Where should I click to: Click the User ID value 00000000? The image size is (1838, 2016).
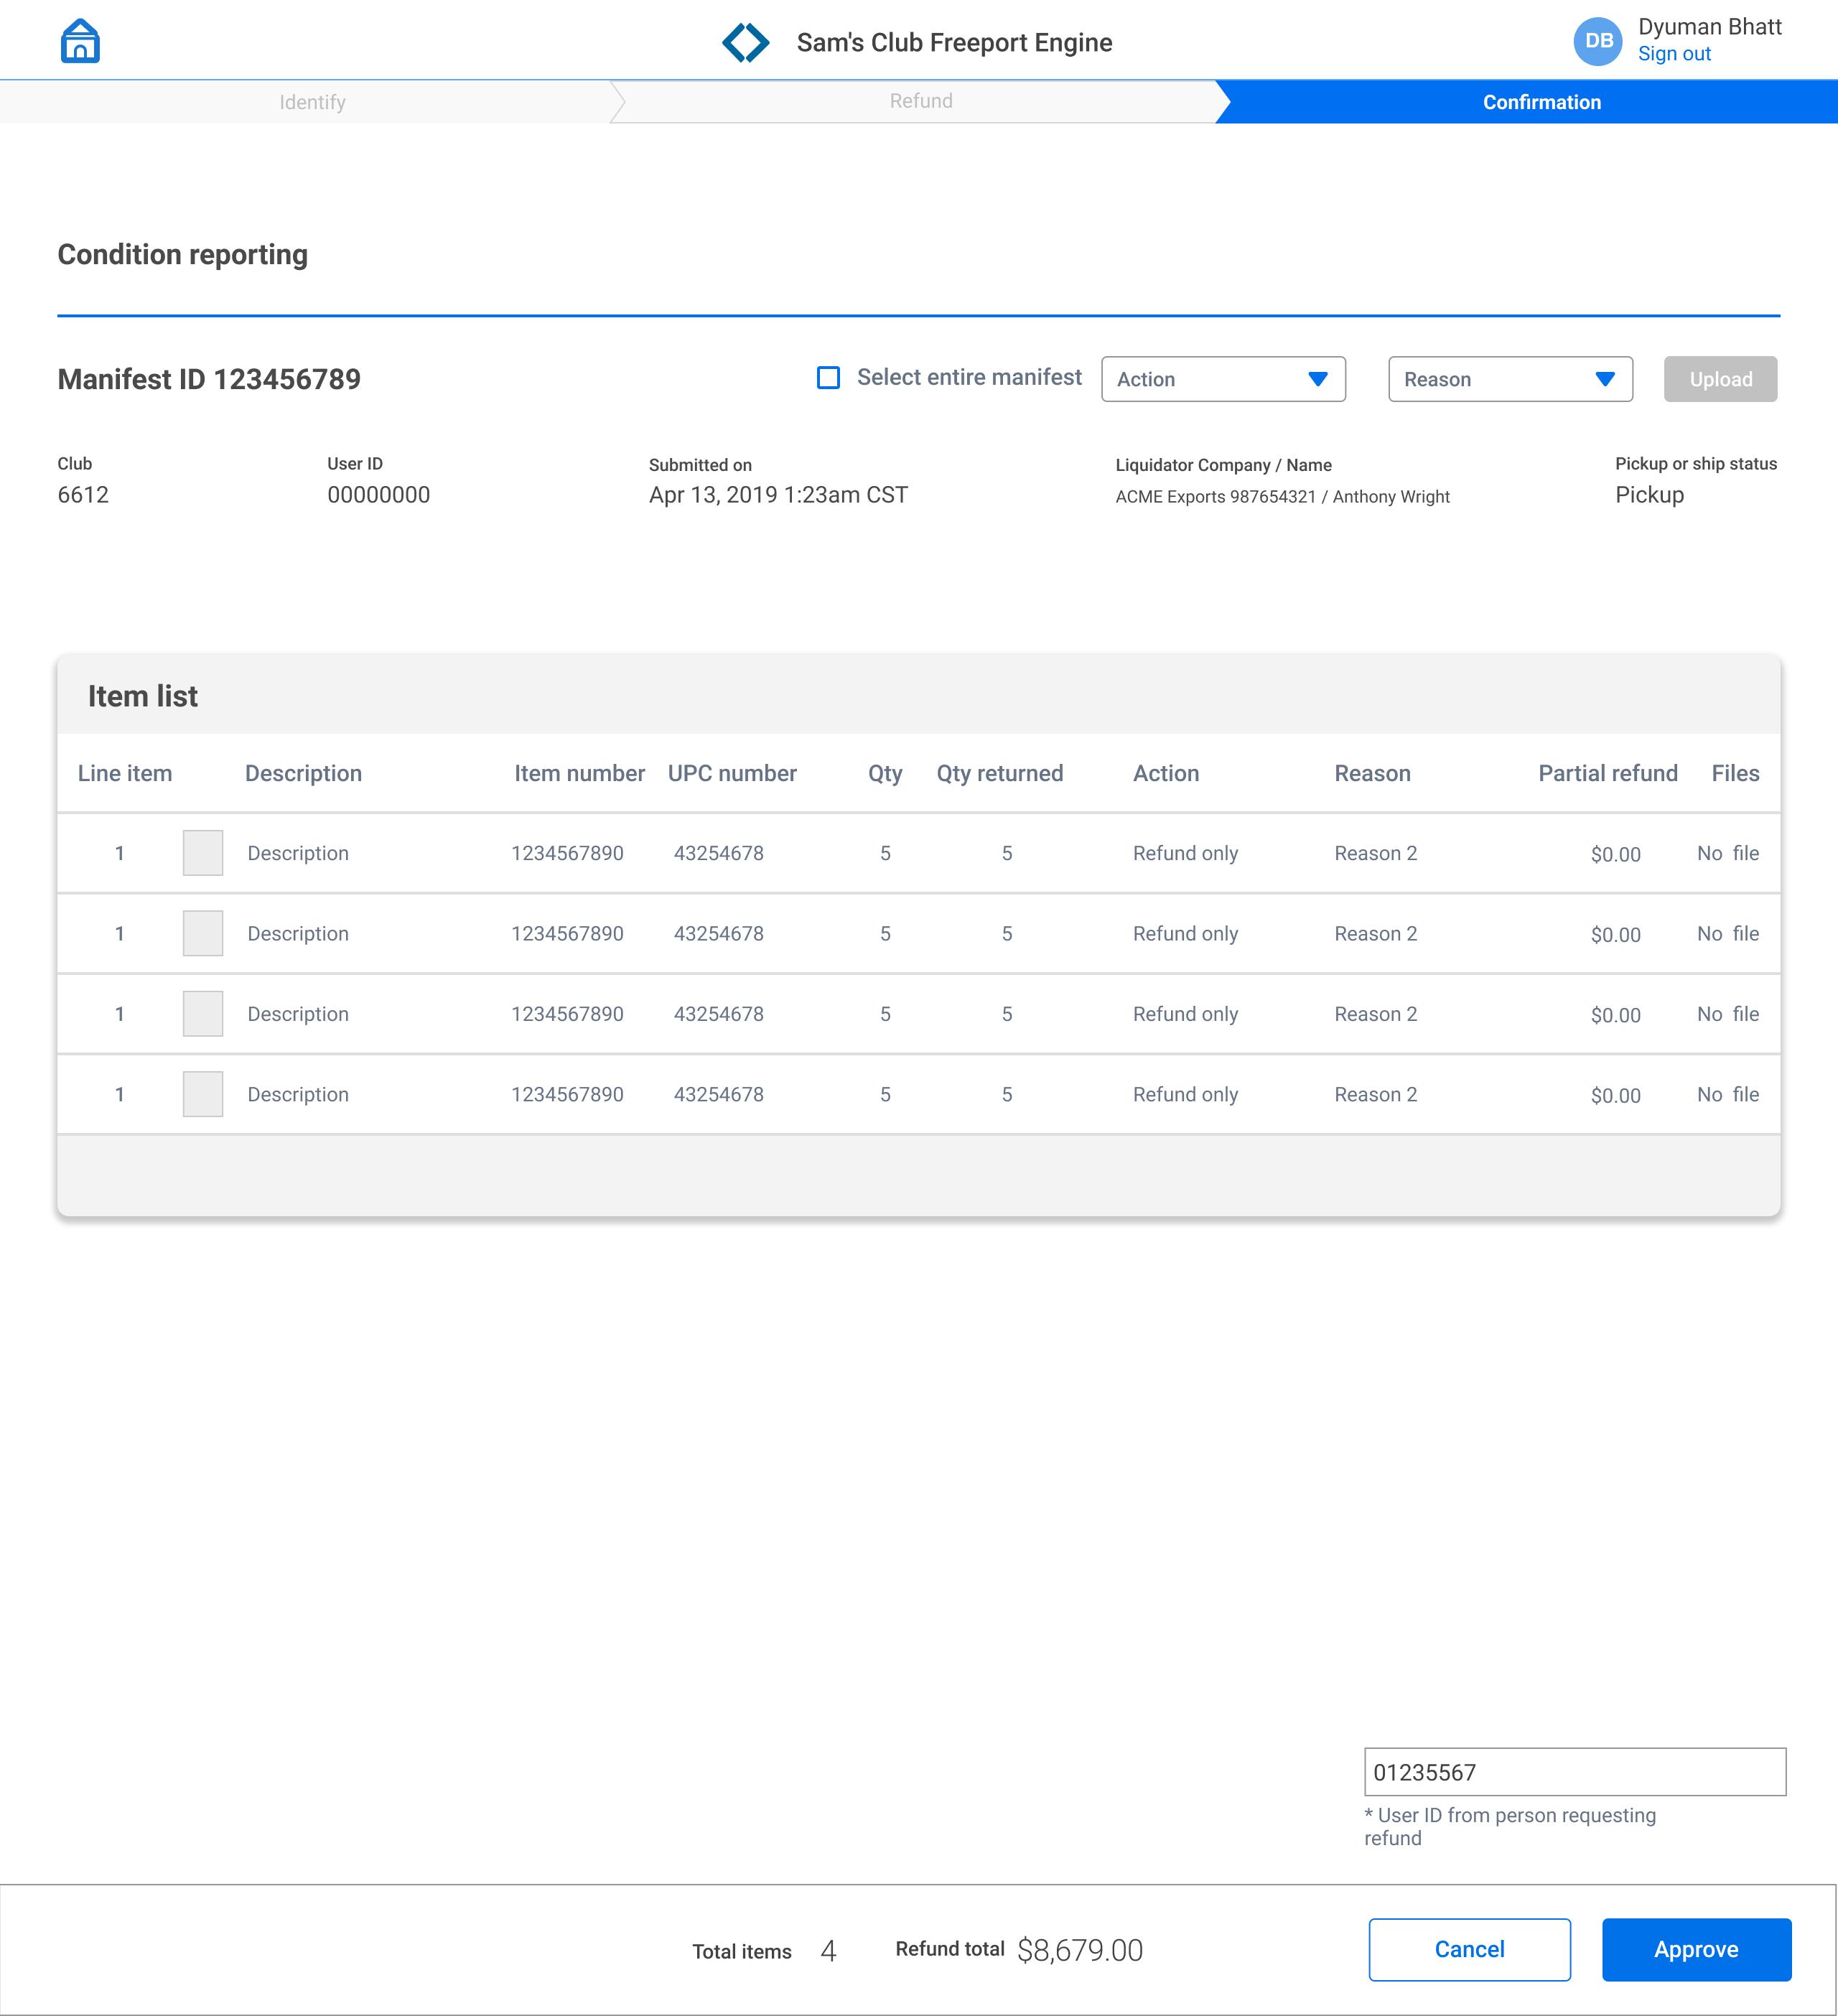tap(378, 495)
